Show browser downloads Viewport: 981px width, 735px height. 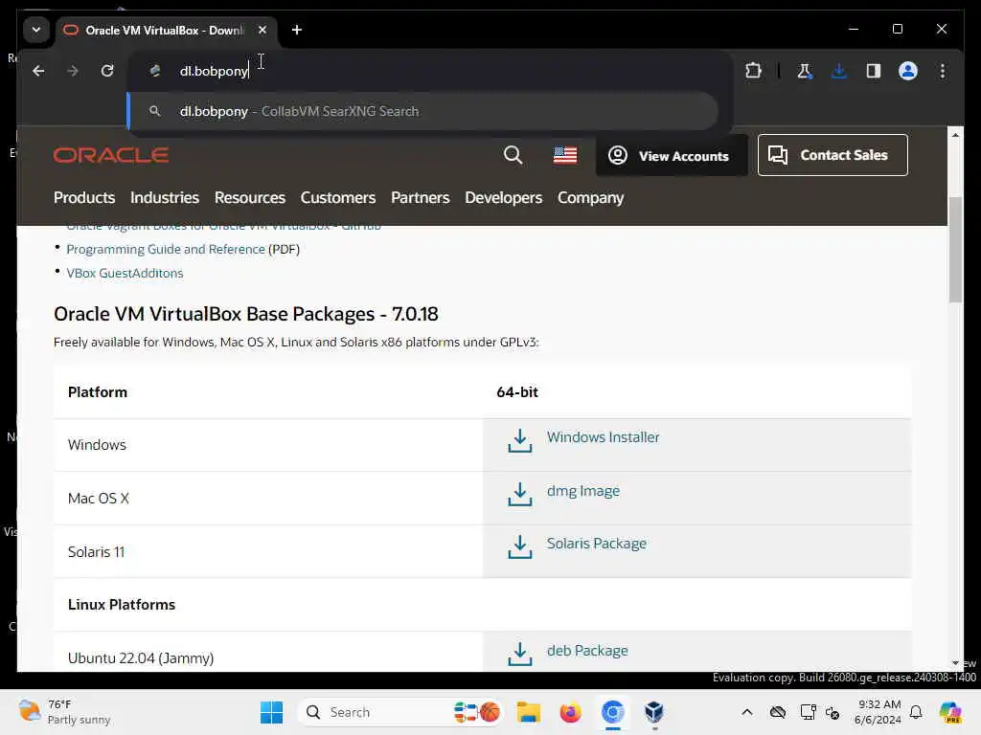[x=839, y=71]
